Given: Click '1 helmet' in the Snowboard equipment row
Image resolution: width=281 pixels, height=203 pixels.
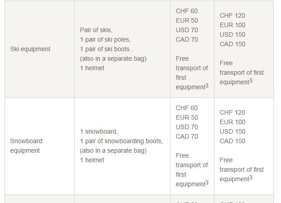Looking at the screenshot, I should 92,160.
